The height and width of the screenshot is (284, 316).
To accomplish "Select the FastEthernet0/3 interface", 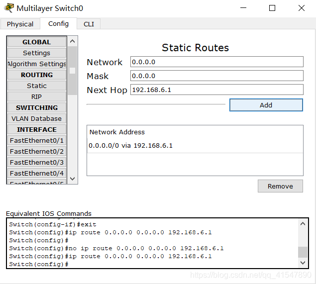I will pos(37,162).
